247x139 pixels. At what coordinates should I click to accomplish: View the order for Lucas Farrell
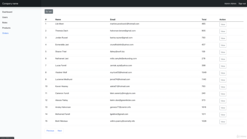(x=223, y=66)
